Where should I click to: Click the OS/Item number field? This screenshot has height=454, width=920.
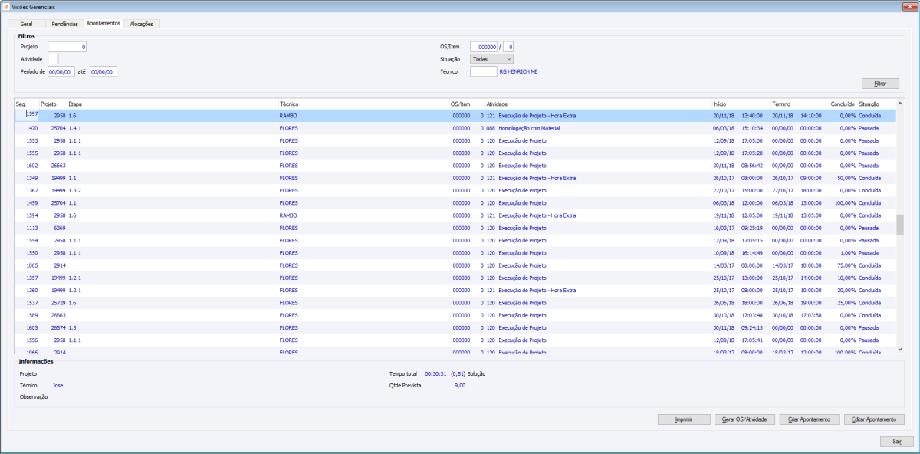(x=484, y=47)
